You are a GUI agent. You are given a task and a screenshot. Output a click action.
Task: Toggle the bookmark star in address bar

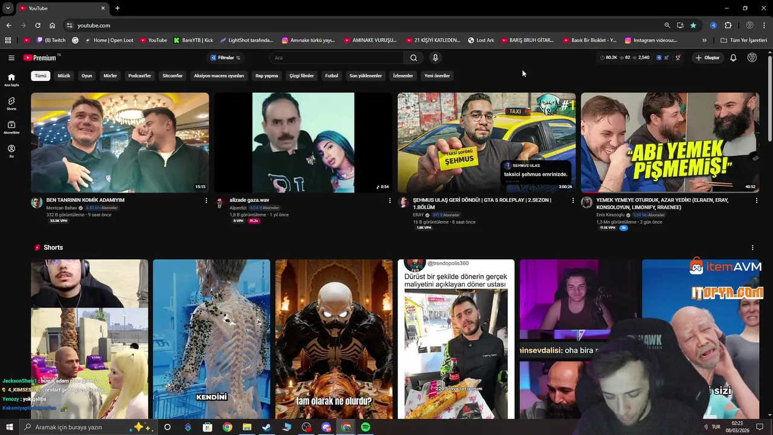click(693, 25)
